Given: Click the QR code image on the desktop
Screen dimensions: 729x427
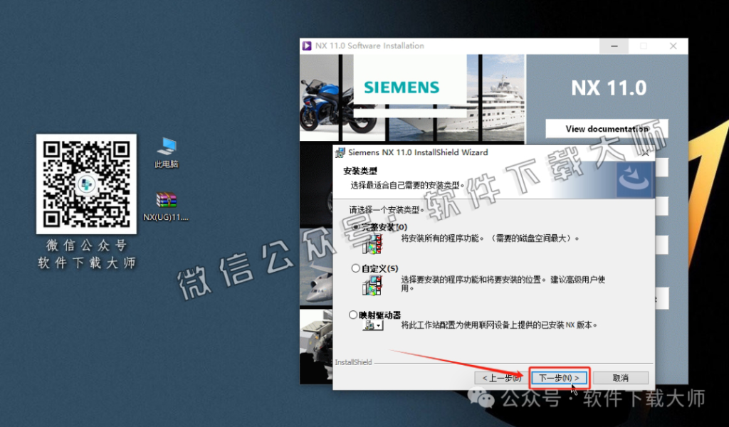Looking at the screenshot, I should coord(85,184).
